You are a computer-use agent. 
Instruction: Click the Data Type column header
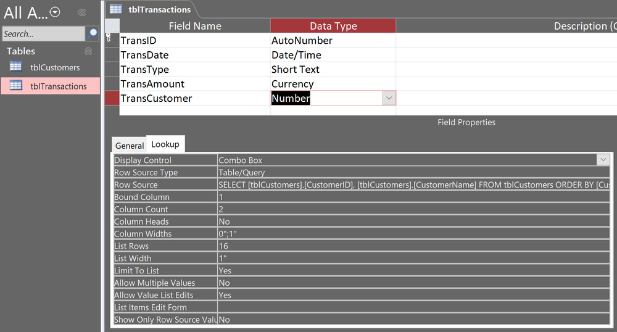pyautogui.click(x=333, y=26)
